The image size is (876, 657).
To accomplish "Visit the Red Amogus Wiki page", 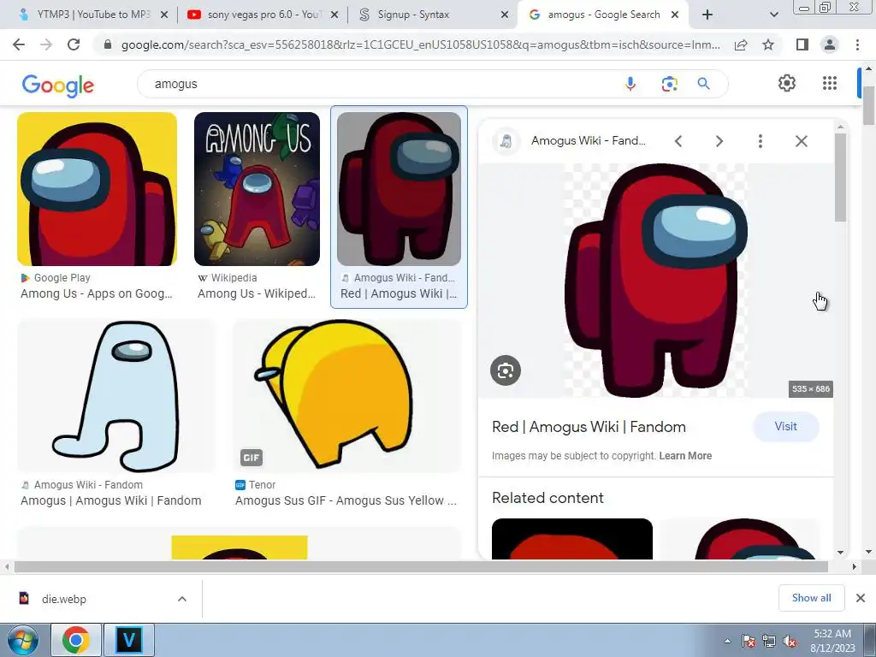I will [785, 426].
